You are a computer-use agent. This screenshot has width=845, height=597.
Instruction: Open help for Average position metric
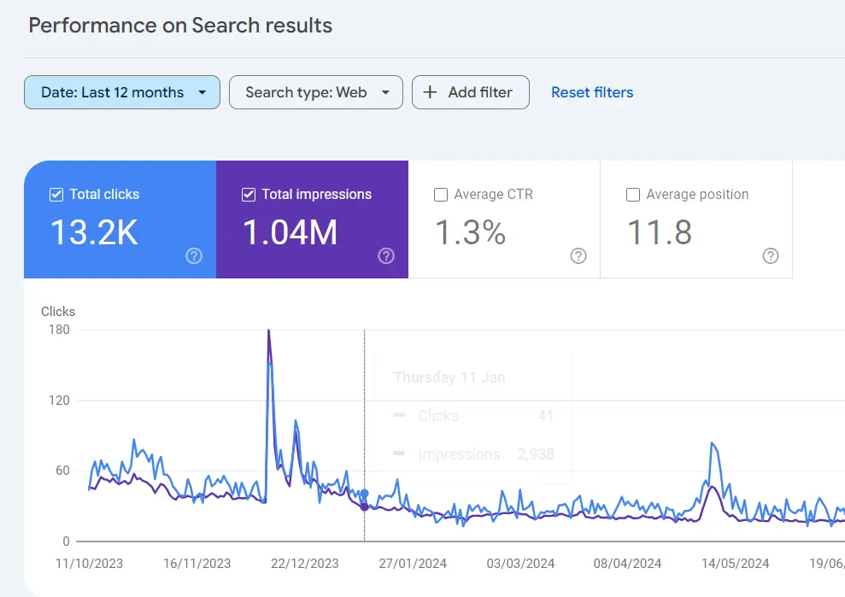tap(771, 256)
